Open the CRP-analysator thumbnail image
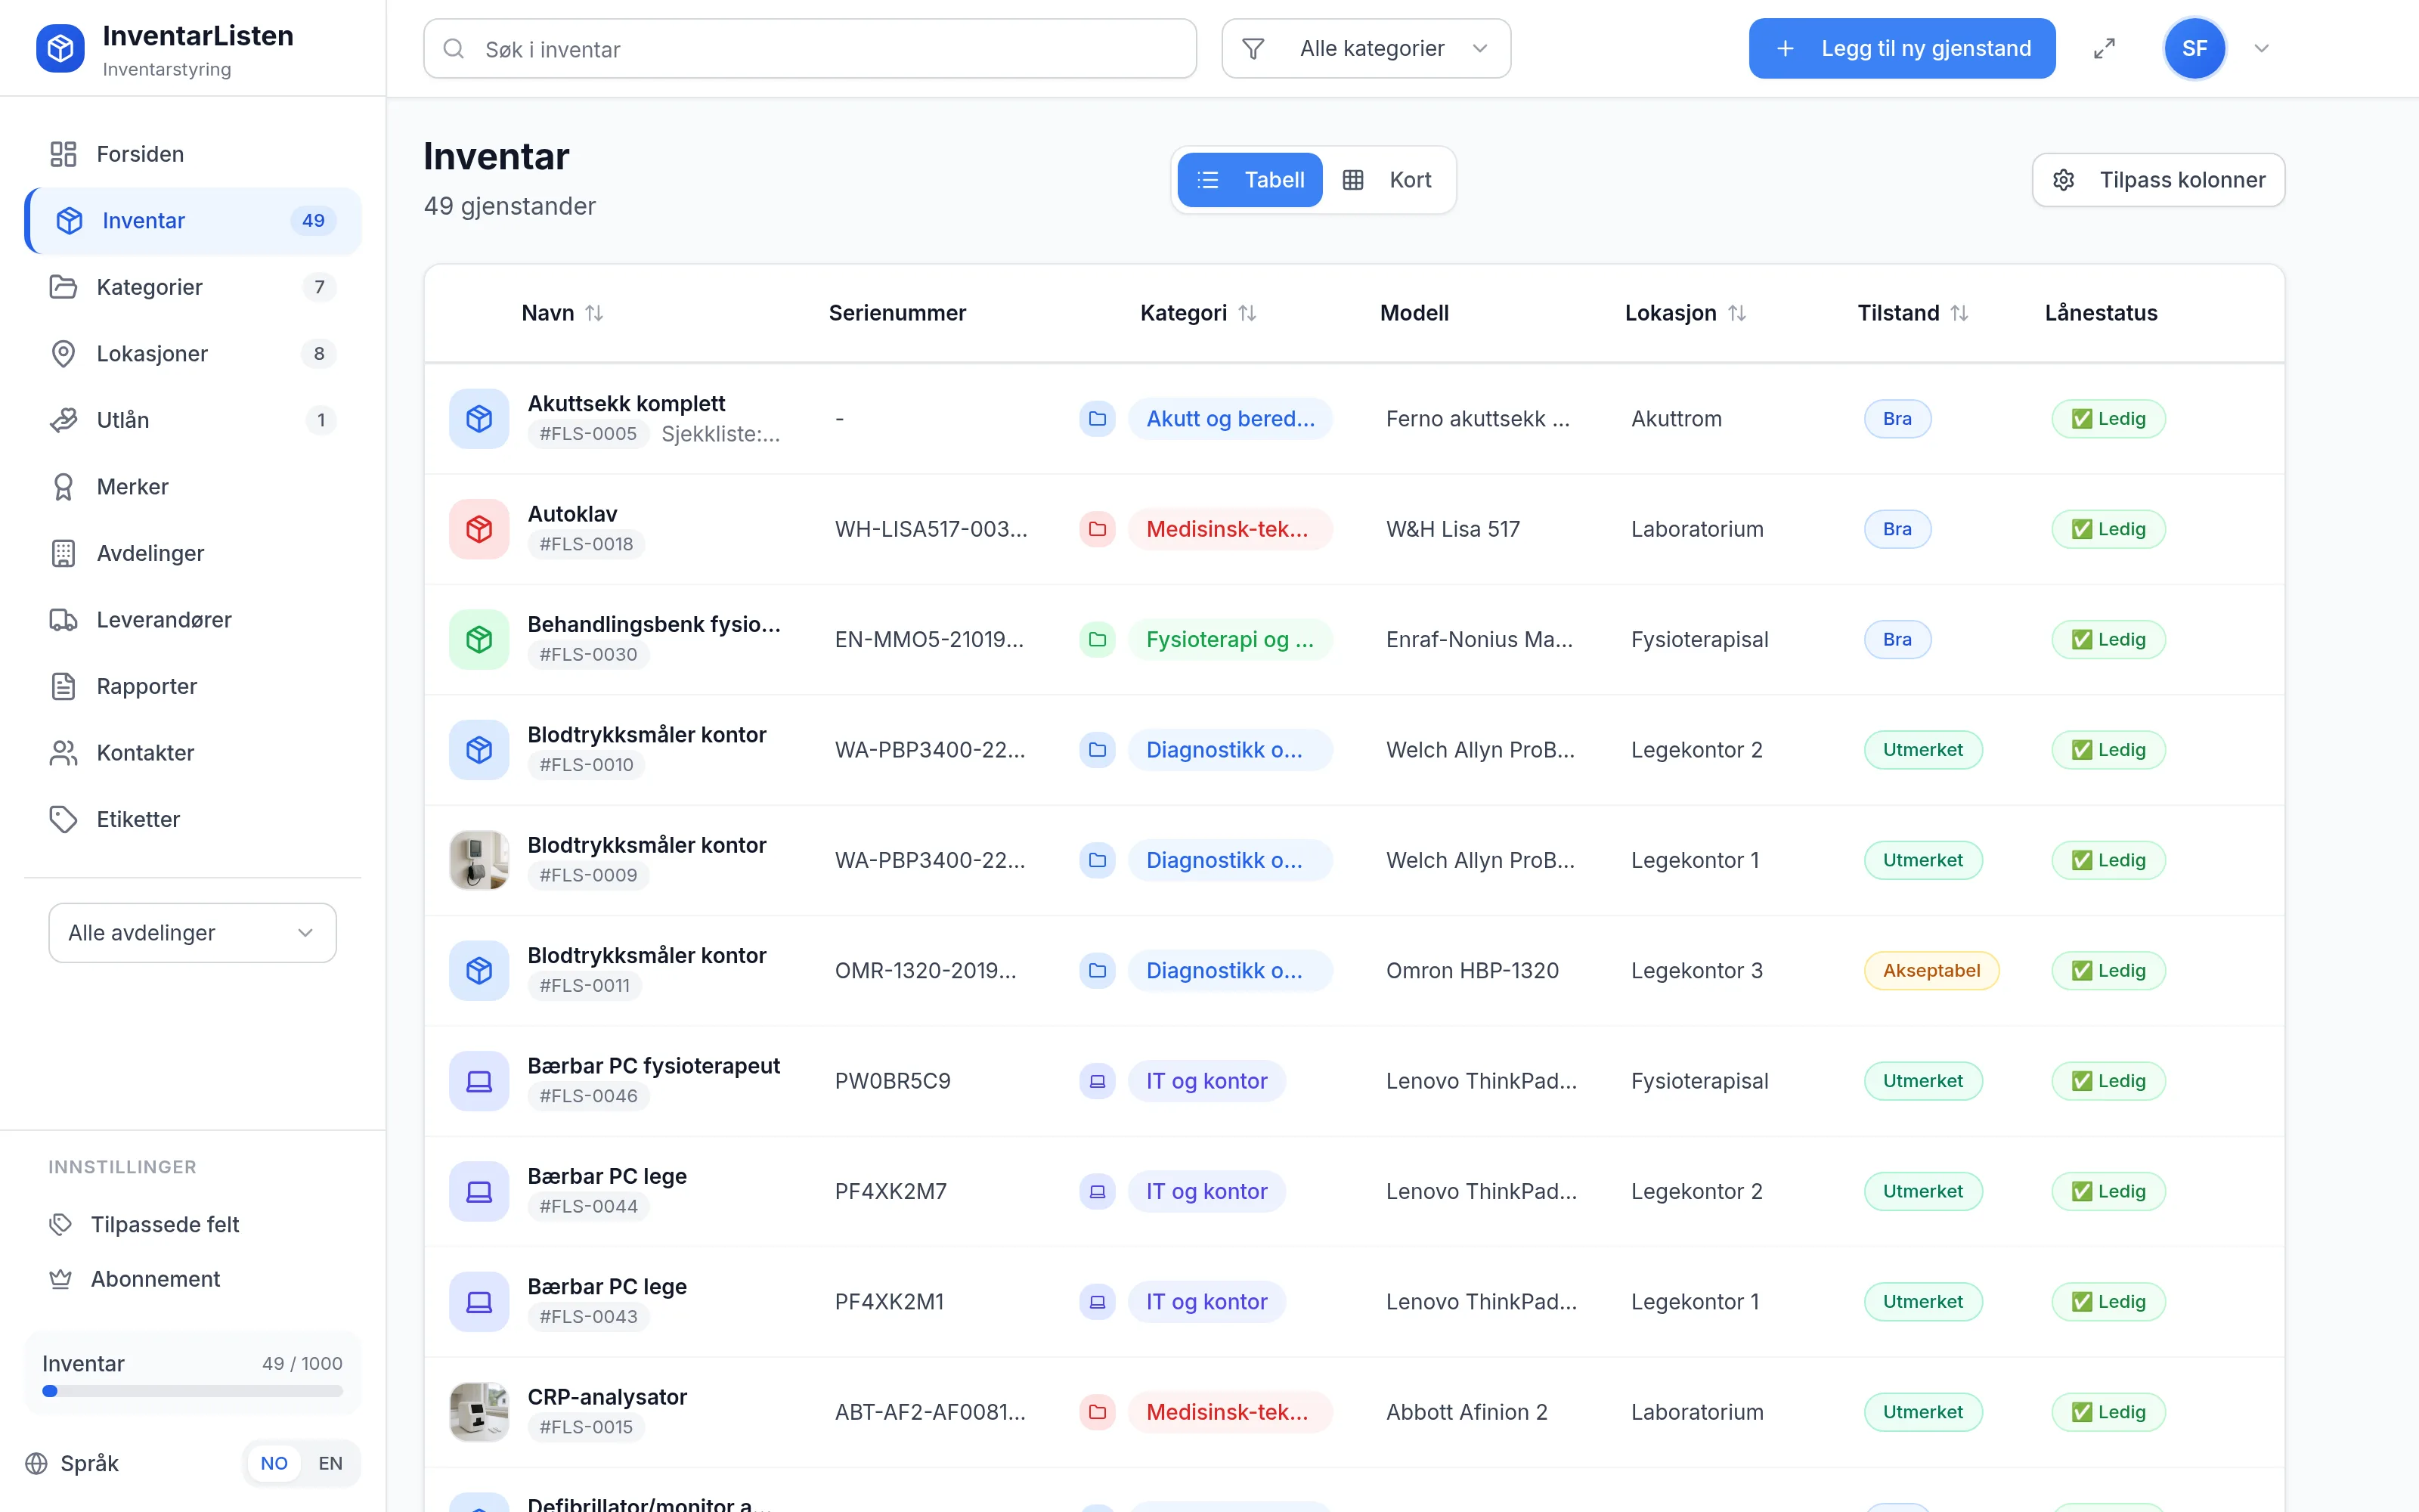Screen dimensions: 2419x1512 [479, 1411]
